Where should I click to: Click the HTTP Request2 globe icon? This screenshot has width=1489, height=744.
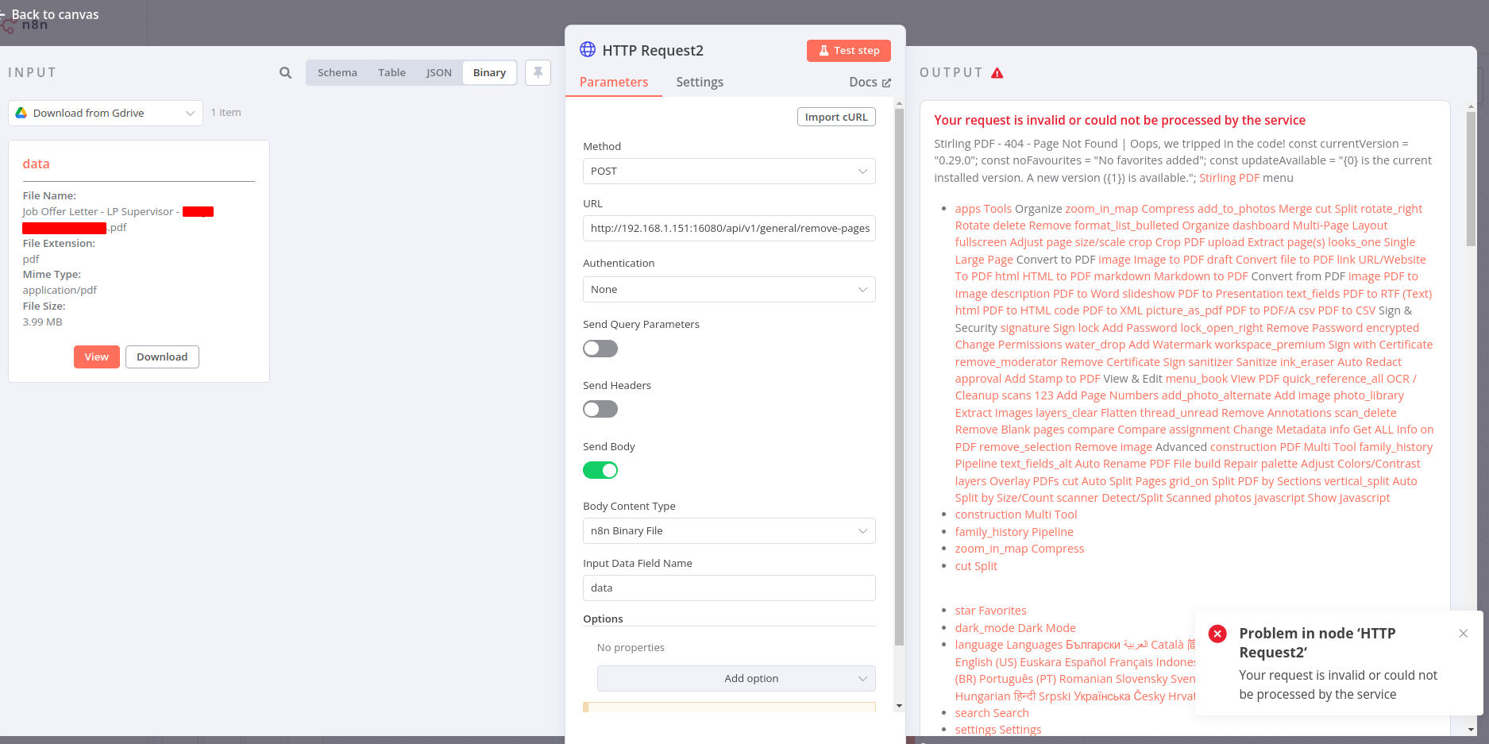(x=588, y=49)
